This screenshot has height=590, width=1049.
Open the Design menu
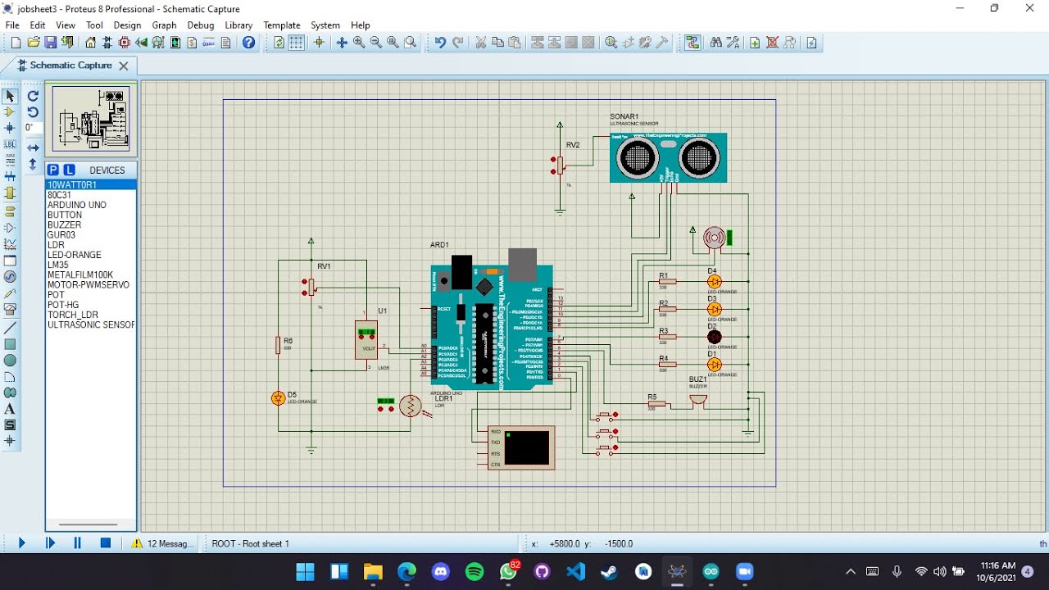(127, 25)
